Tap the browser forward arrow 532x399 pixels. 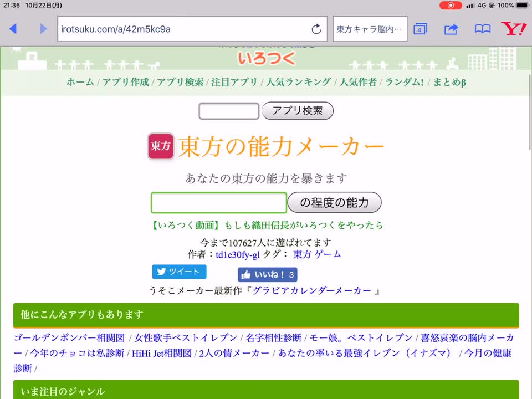[43, 29]
